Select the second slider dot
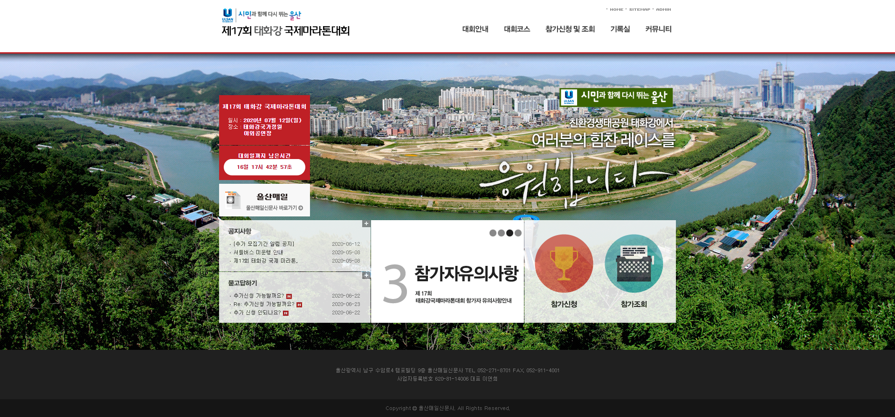The image size is (895, 417). (x=501, y=233)
